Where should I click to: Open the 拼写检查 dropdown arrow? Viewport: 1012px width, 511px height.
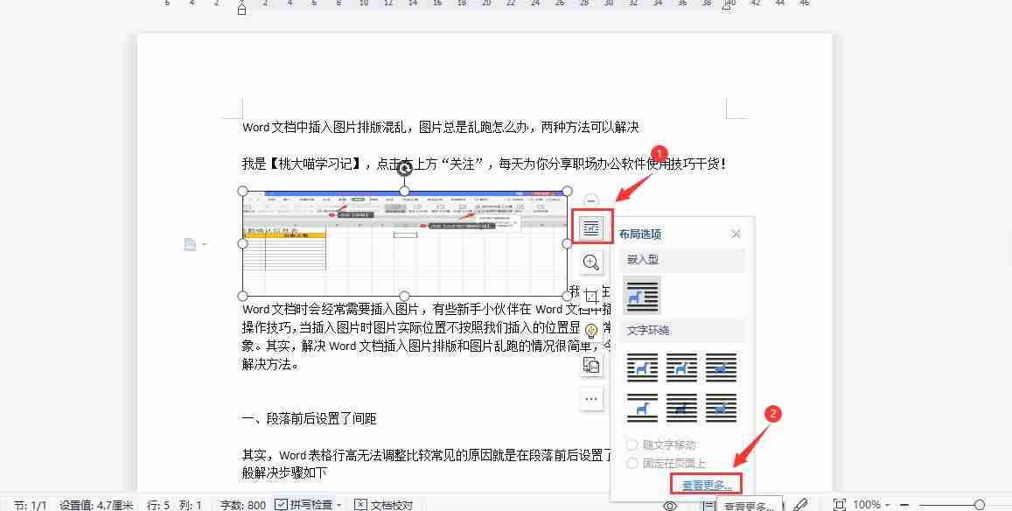(338, 505)
